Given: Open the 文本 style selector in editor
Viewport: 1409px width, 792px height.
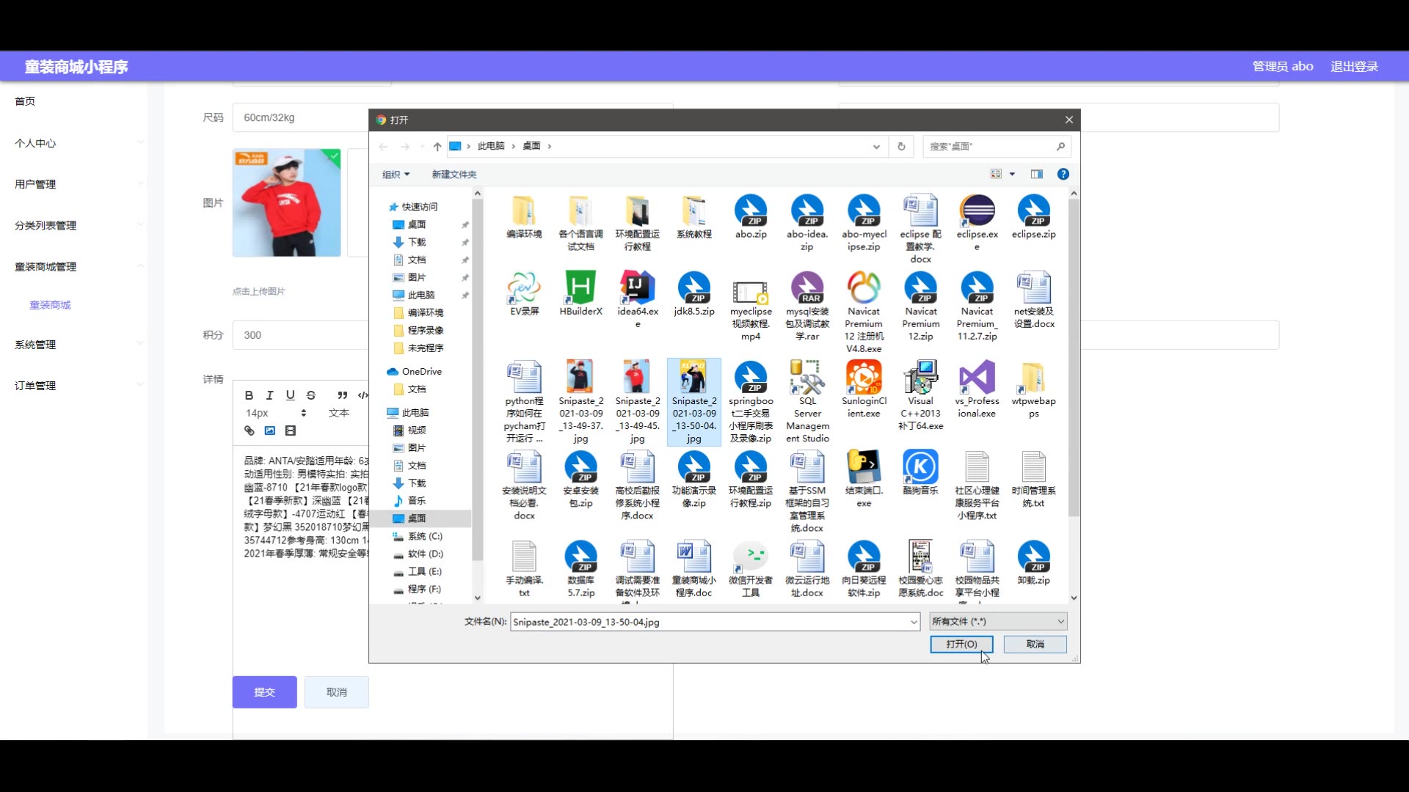Looking at the screenshot, I should 338,413.
